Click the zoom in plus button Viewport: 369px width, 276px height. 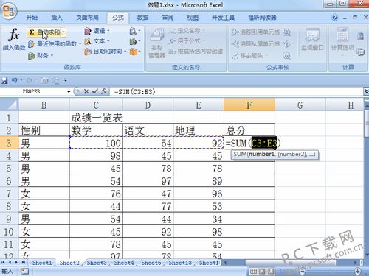click(358, 271)
